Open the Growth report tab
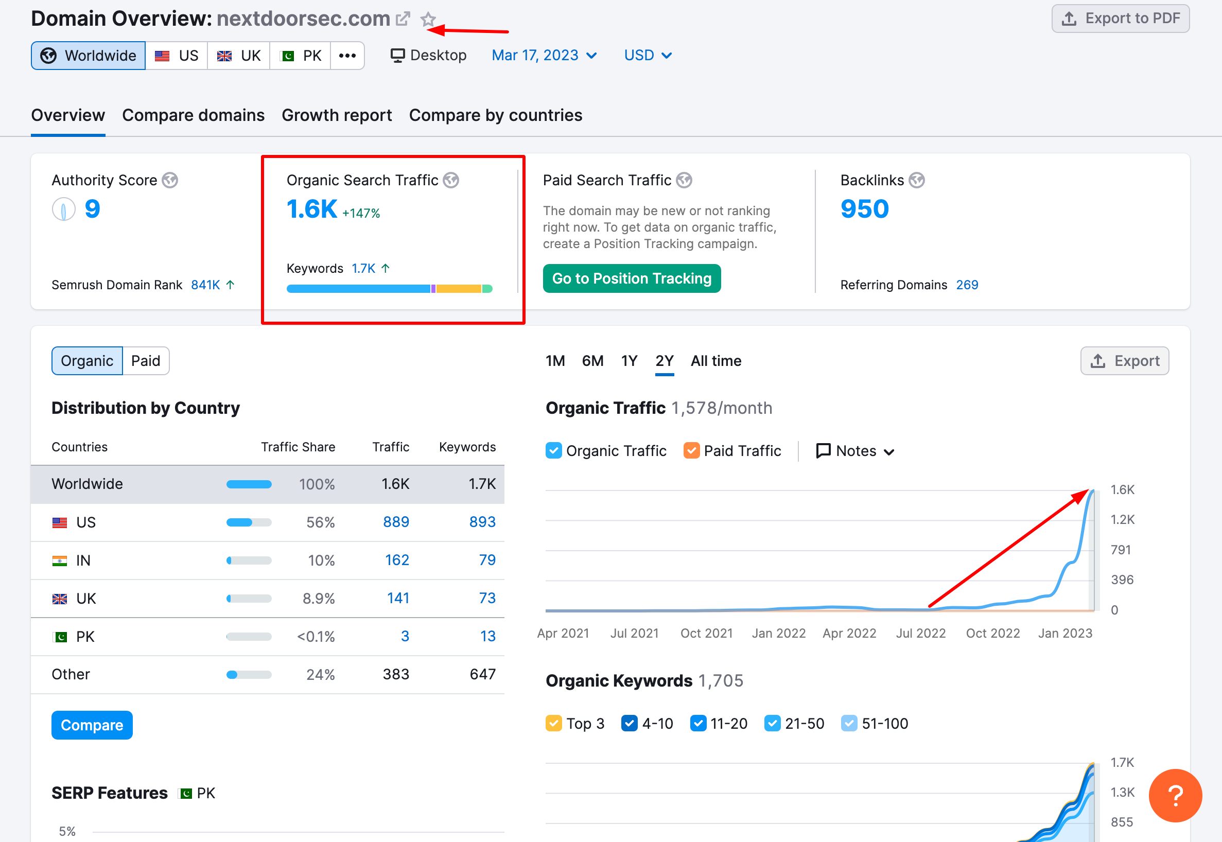1222x842 pixels. (x=337, y=115)
